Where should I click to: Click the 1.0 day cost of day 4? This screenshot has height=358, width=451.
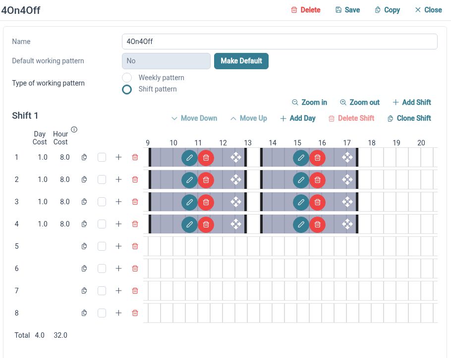(x=43, y=224)
